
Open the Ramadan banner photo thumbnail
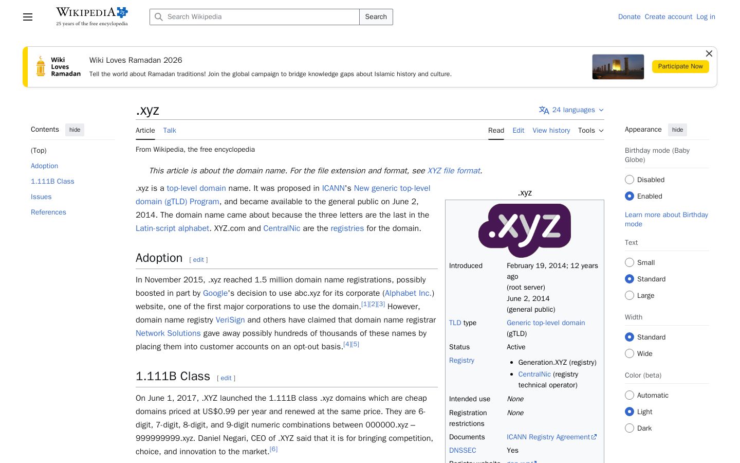(x=618, y=67)
